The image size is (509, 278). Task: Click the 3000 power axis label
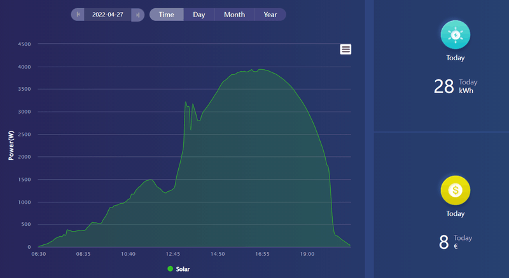[24, 112]
